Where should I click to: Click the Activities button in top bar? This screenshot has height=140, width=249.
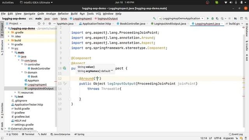8,2
